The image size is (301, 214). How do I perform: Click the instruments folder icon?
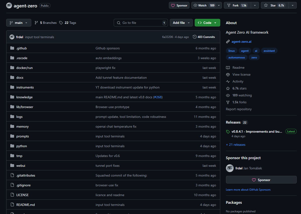click(12, 87)
